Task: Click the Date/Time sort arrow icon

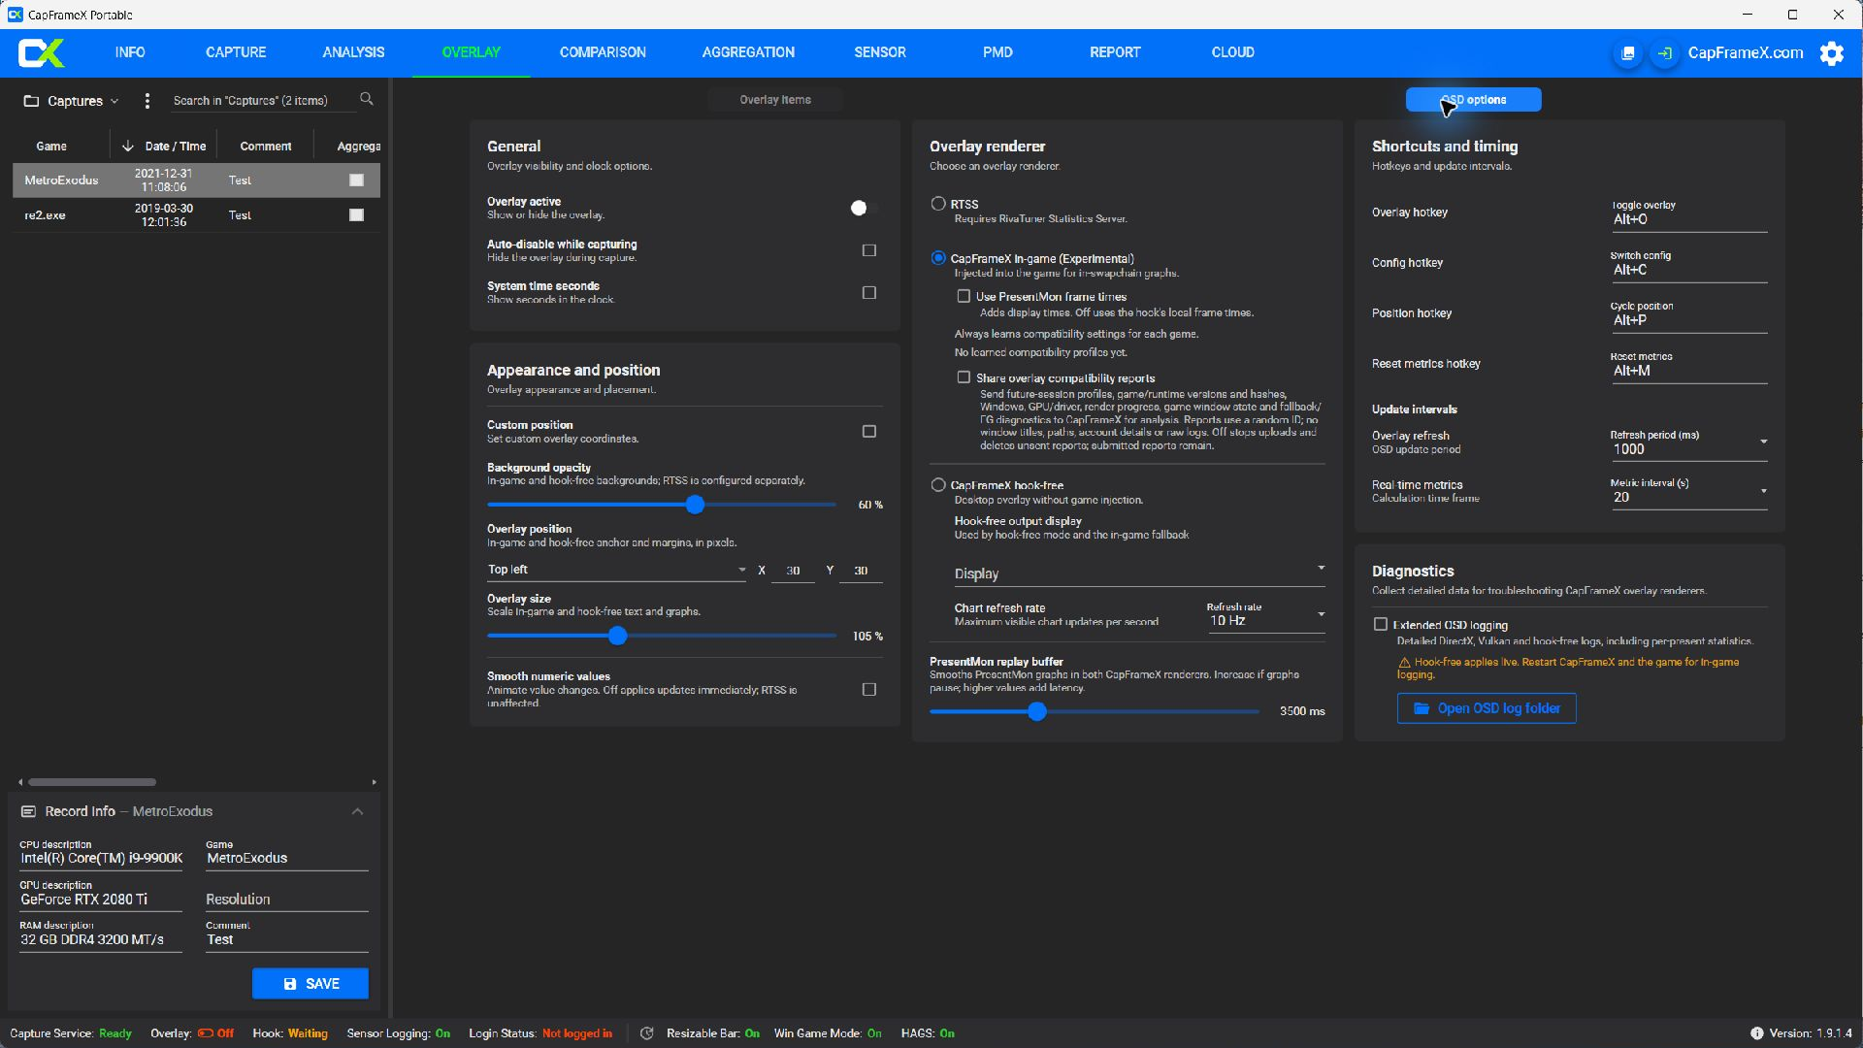Action: pos(127,146)
